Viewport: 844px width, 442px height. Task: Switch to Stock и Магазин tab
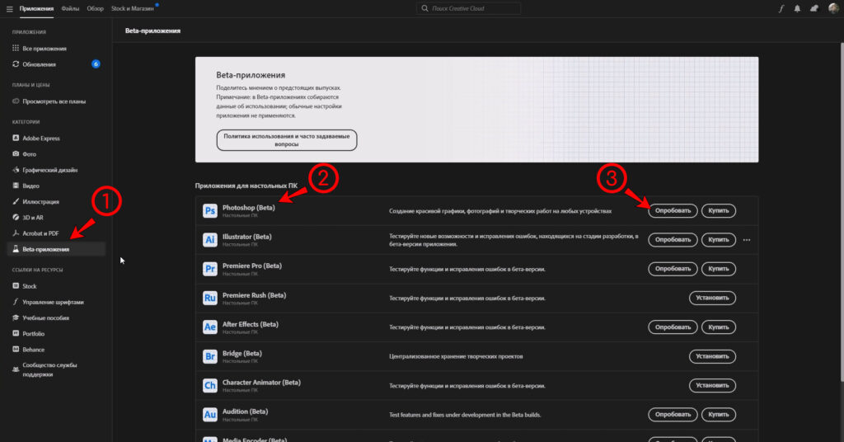pyautogui.click(x=133, y=8)
